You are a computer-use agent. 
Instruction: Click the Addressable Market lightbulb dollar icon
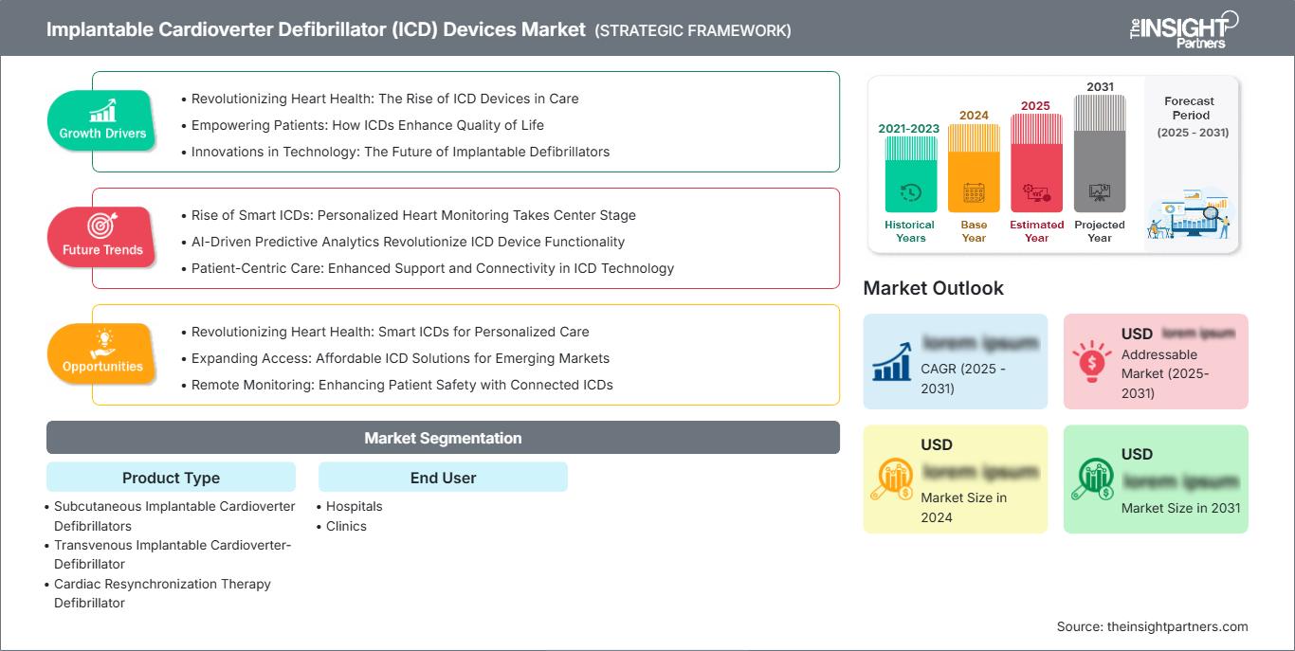(1092, 360)
